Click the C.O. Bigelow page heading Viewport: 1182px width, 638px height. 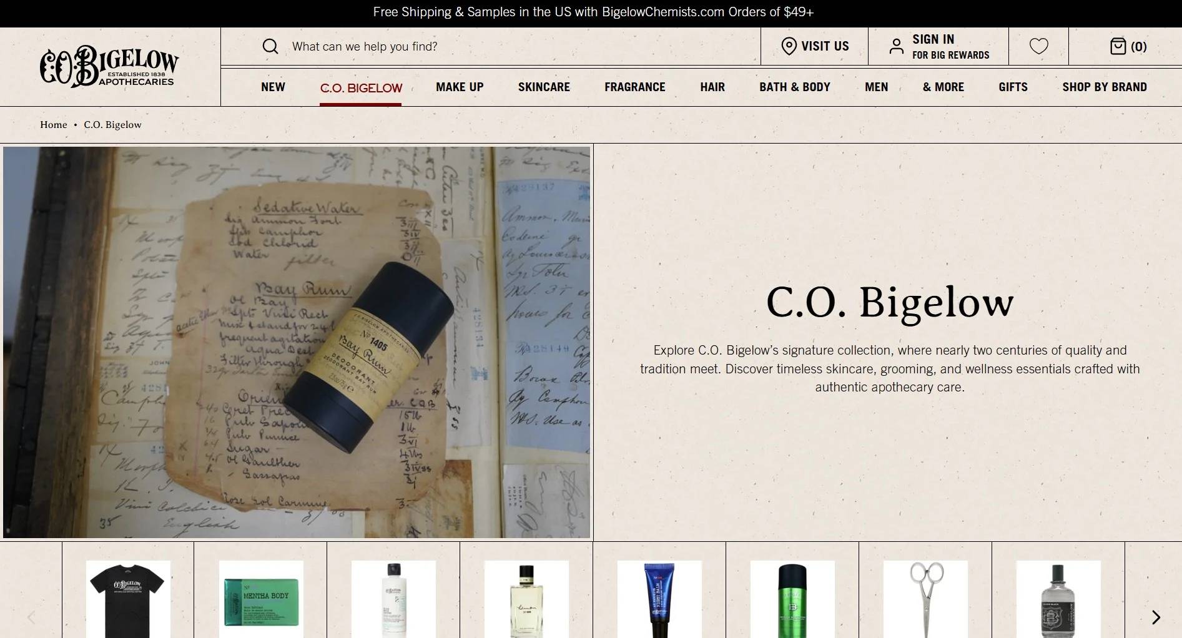[890, 303]
